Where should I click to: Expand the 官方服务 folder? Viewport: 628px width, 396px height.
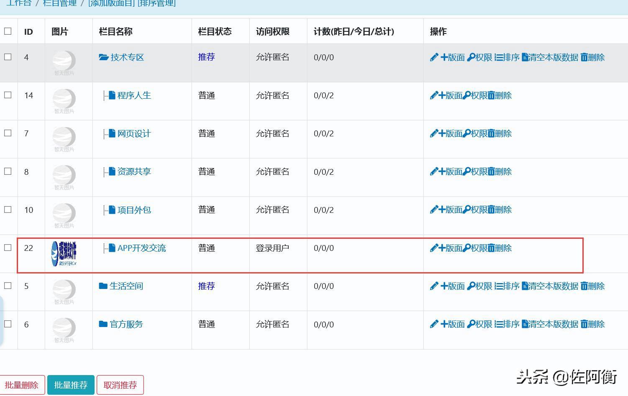click(x=103, y=324)
